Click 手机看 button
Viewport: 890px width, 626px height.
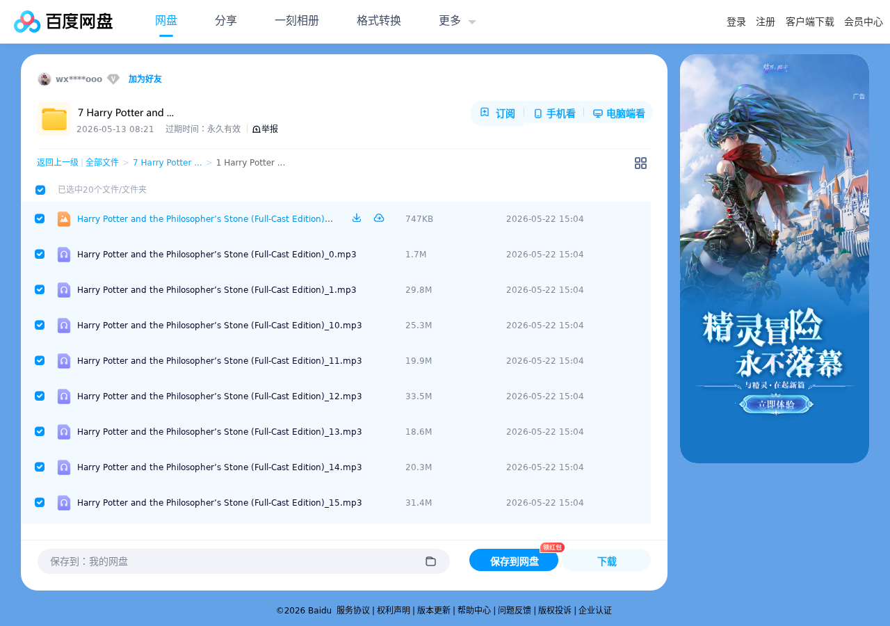click(554, 113)
